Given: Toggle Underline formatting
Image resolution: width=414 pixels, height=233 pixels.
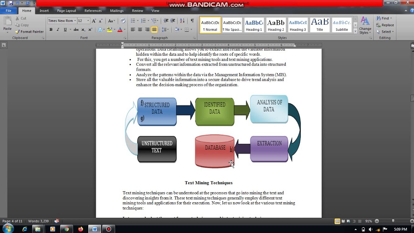Looking at the screenshot, I should pyautogui.click(x=65, y=29).
